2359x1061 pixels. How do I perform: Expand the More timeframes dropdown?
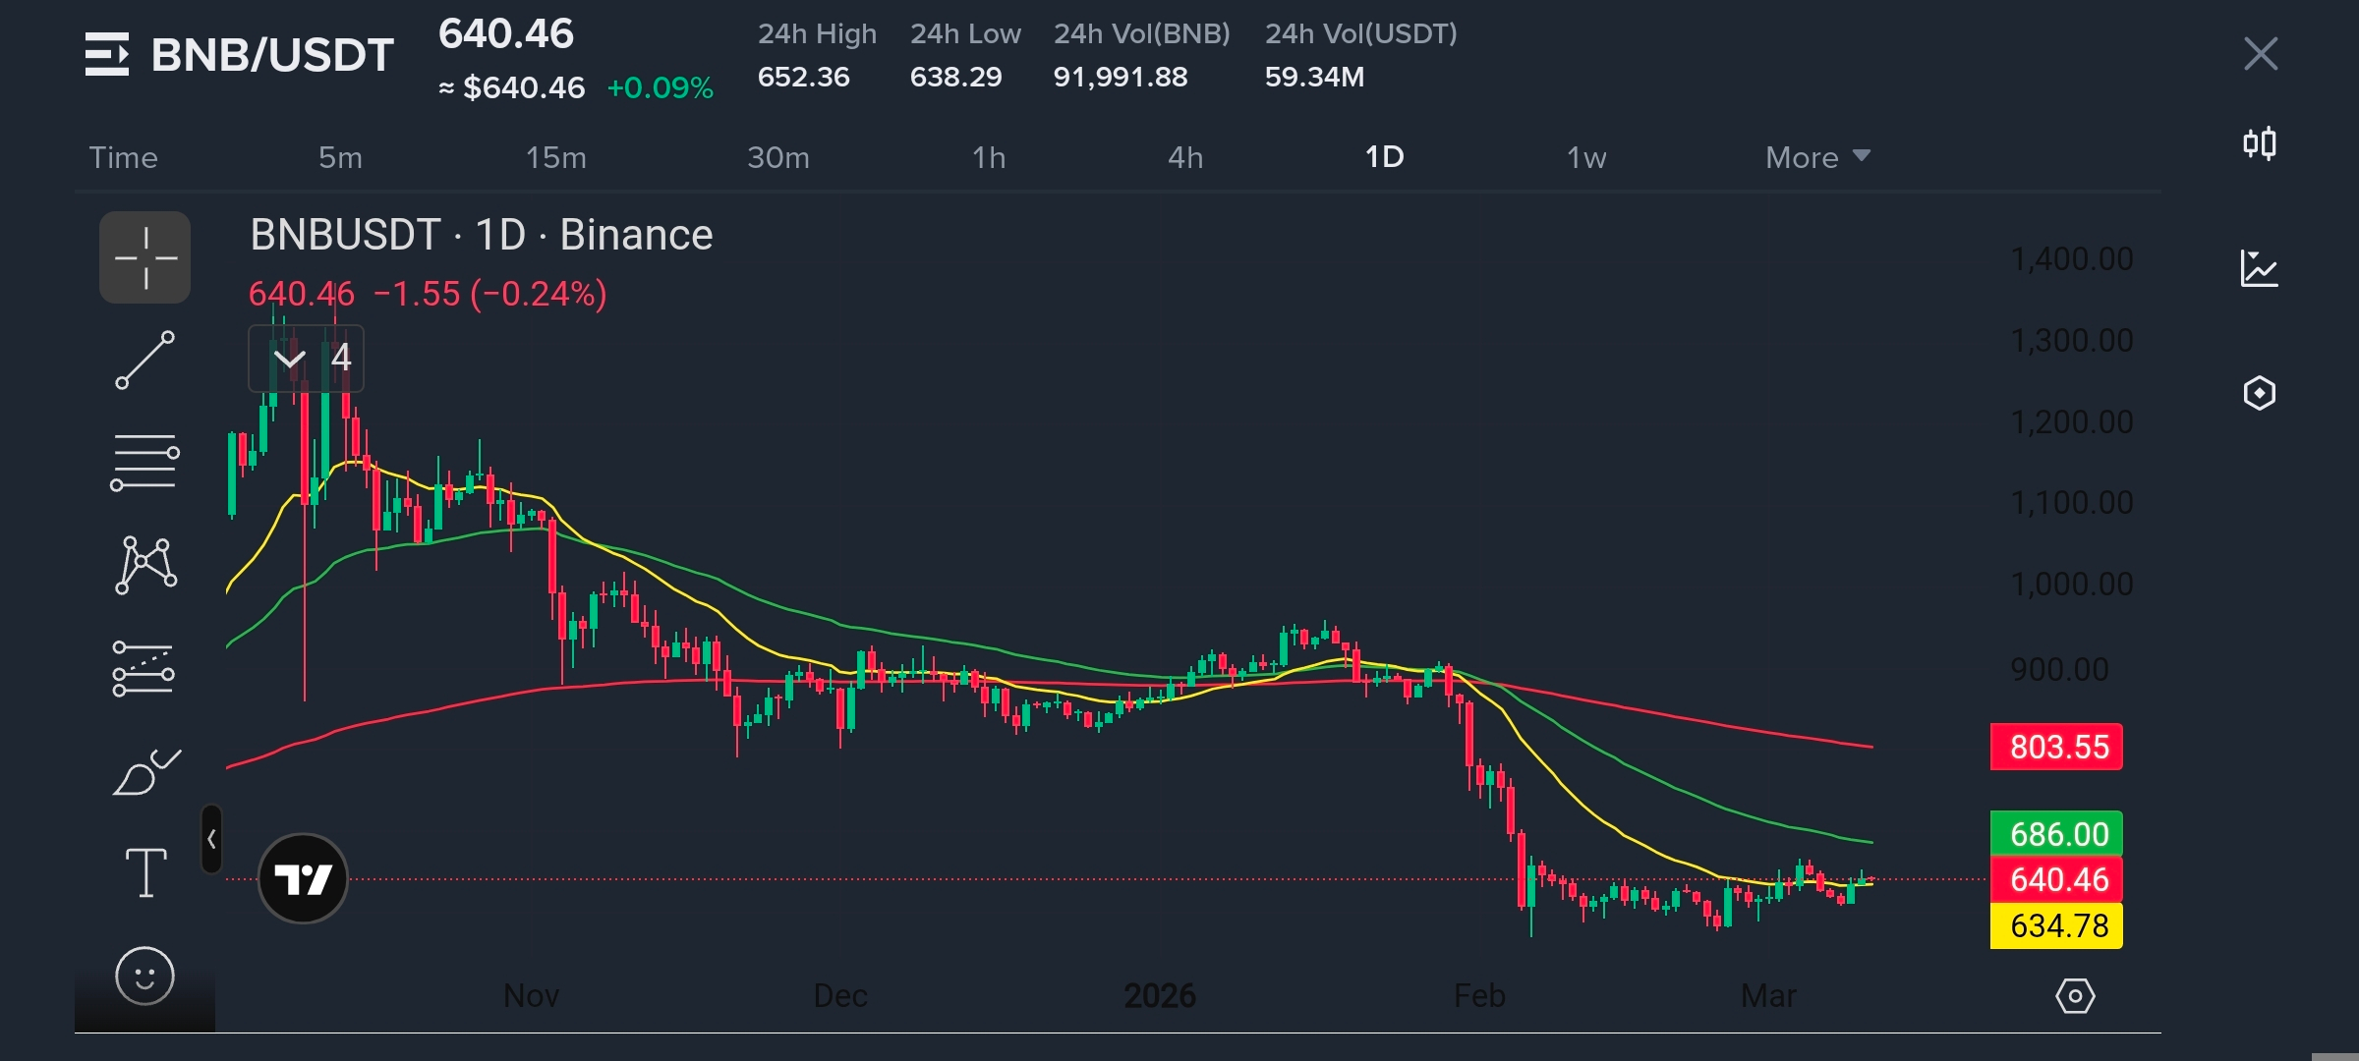[1816, 157]
